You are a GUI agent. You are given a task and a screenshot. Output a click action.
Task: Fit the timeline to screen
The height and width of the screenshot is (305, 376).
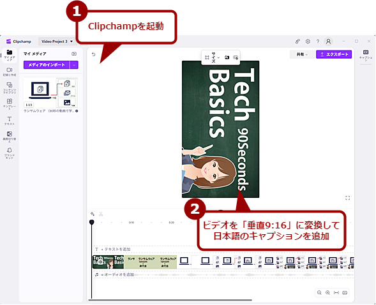[x=336, y=292]
